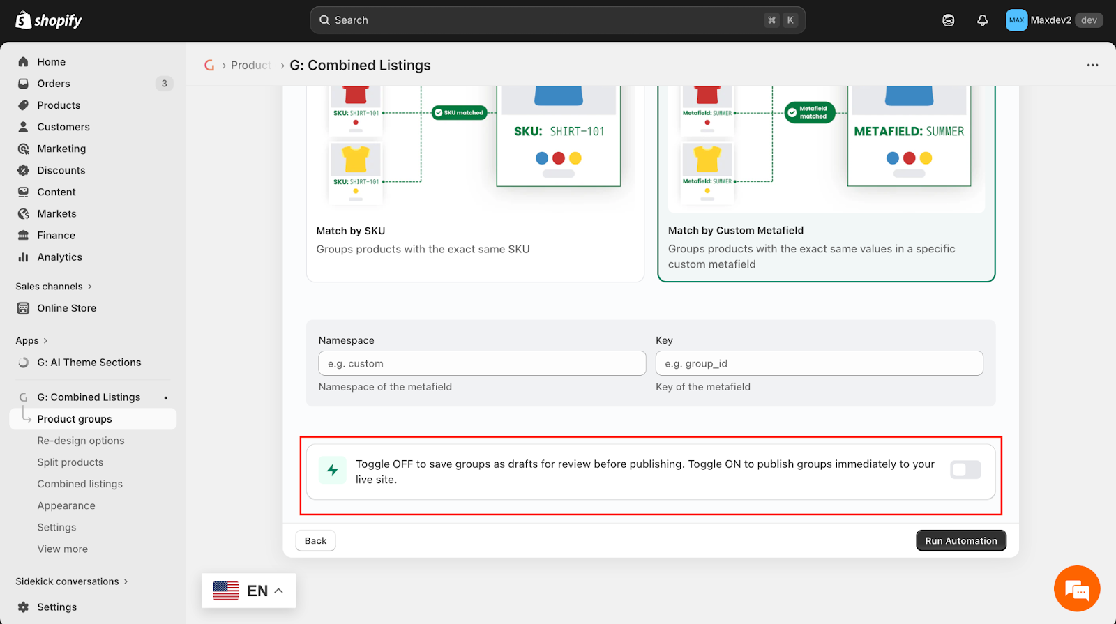Expand Sidekick conversations

tap(72, 581)
